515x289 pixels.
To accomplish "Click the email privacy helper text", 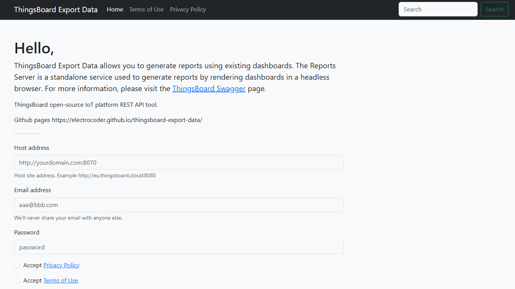I will (x=68, y=218).
